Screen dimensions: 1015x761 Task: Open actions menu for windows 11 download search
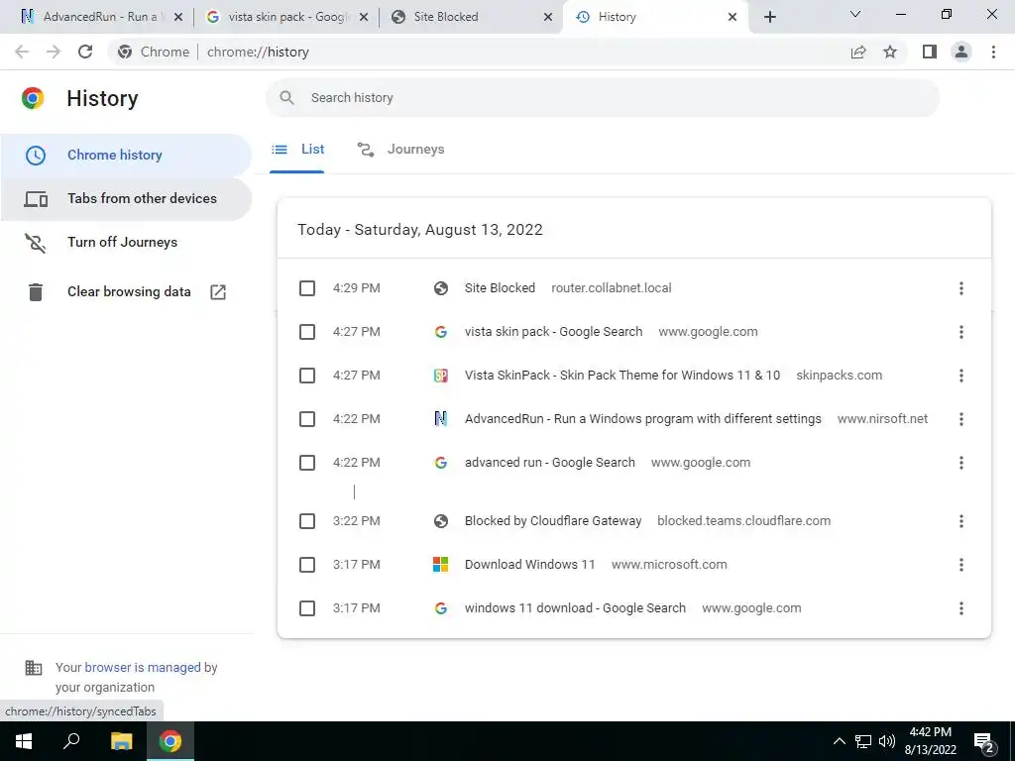pos(961,608)
